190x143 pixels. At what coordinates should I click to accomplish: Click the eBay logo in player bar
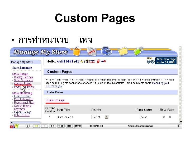coord(14,126)
